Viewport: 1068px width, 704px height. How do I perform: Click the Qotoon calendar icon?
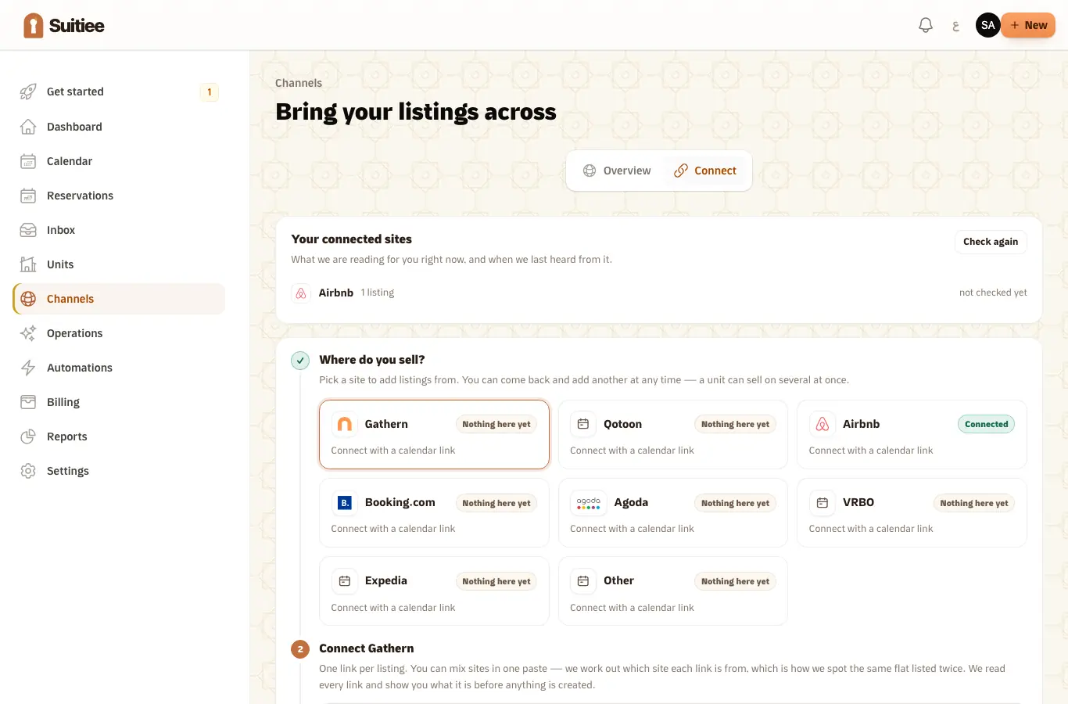(x=583, y=424)
